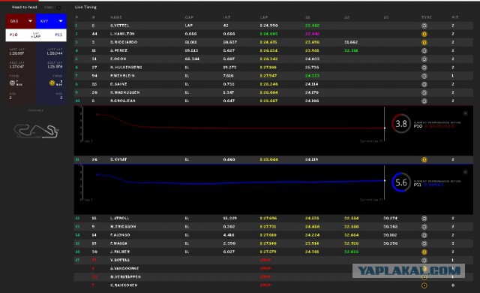480x293 pixels.
Task: Select the K.MAGNUSSEN row name
Action: [125, 92]
